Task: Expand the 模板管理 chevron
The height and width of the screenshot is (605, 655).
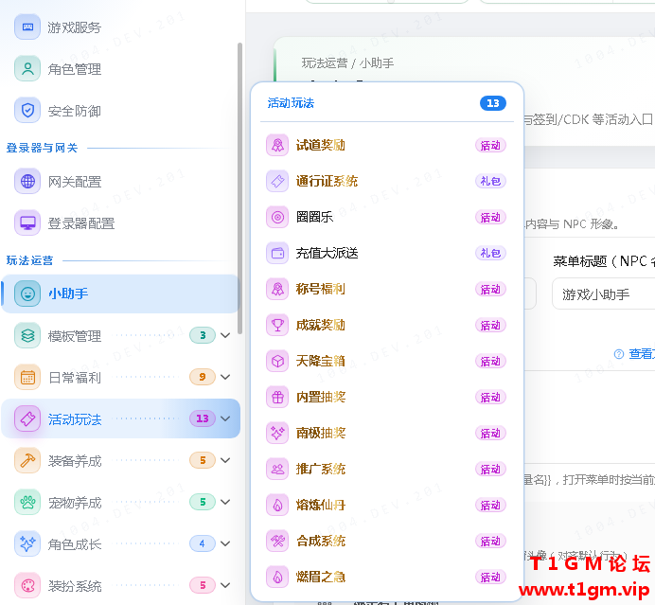Action: click(x=225, y=335)
